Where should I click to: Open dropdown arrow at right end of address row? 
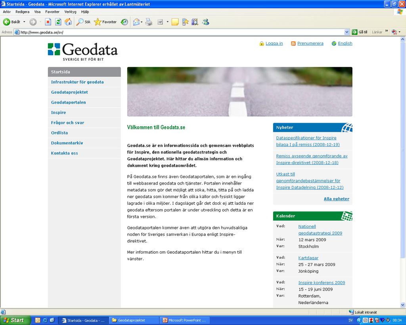400,32
